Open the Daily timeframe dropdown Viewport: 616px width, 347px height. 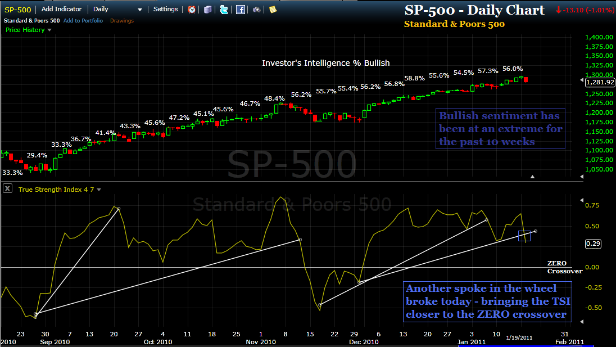(x=117, y=9)
